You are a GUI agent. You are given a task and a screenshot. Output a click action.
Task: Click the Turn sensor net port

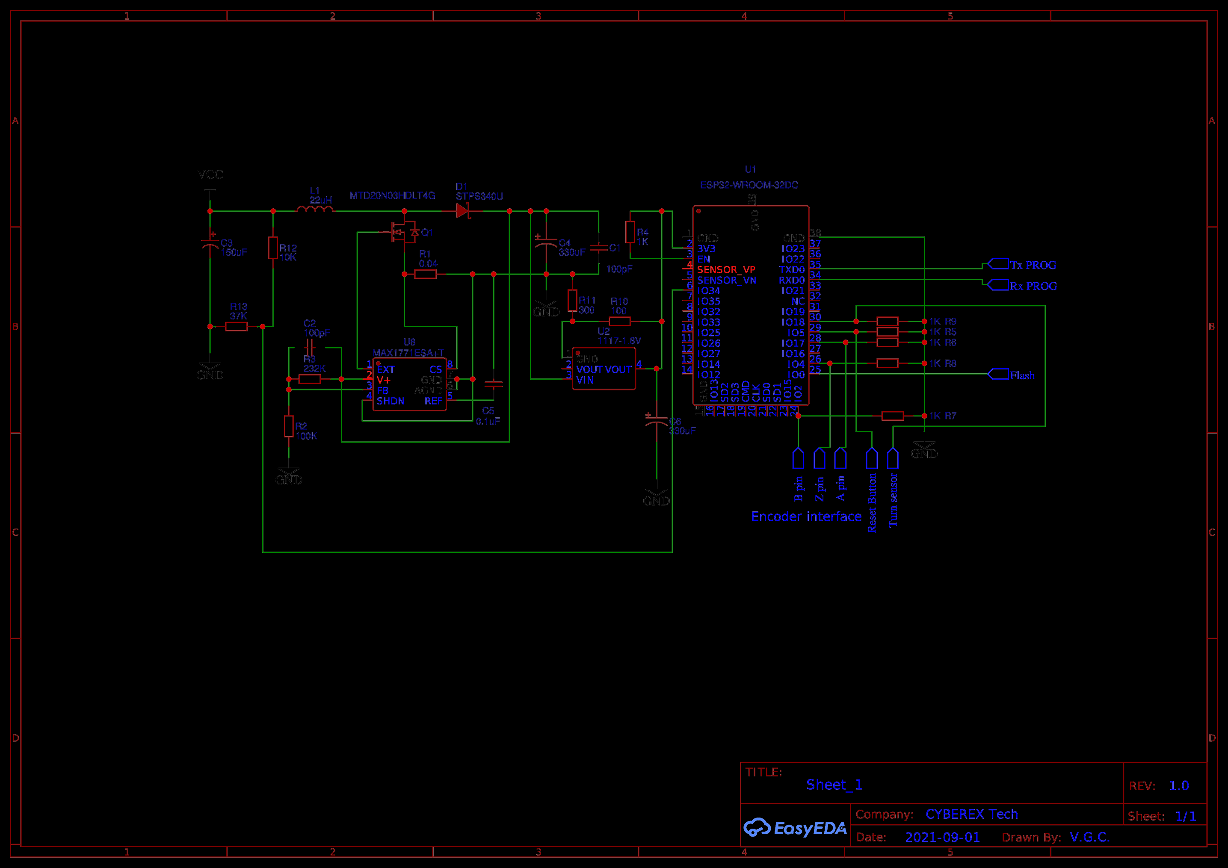point(893,458)
